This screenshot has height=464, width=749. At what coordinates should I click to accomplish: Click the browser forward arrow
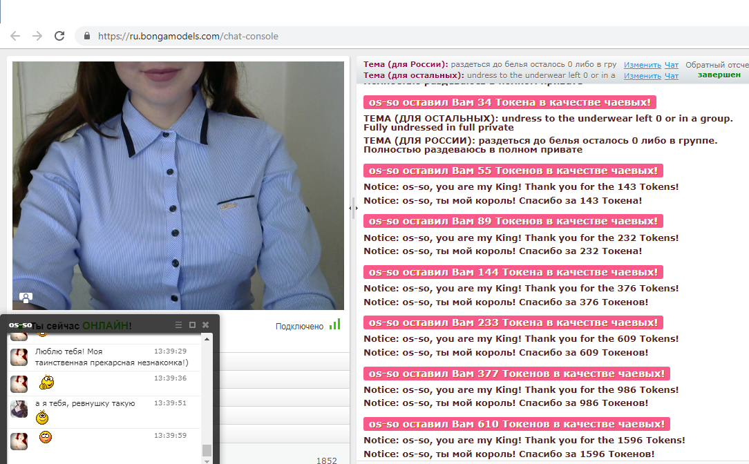pos(37,36)
